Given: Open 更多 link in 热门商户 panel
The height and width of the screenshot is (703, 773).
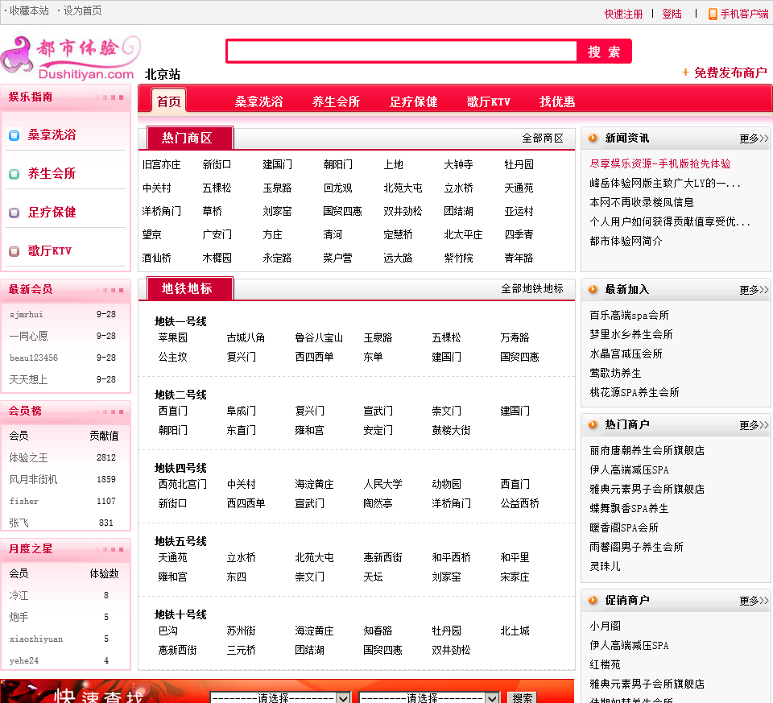Looking at the screenshot, I should click(754, 425).
